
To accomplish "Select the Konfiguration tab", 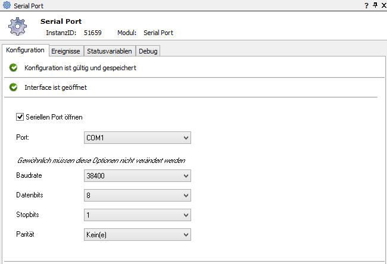I will 25,51.
